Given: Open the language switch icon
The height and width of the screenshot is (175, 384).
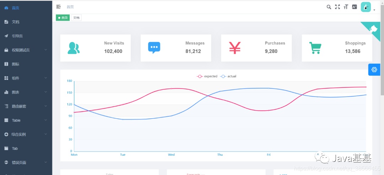Looking at the screenshot, I should pos(354,7).
